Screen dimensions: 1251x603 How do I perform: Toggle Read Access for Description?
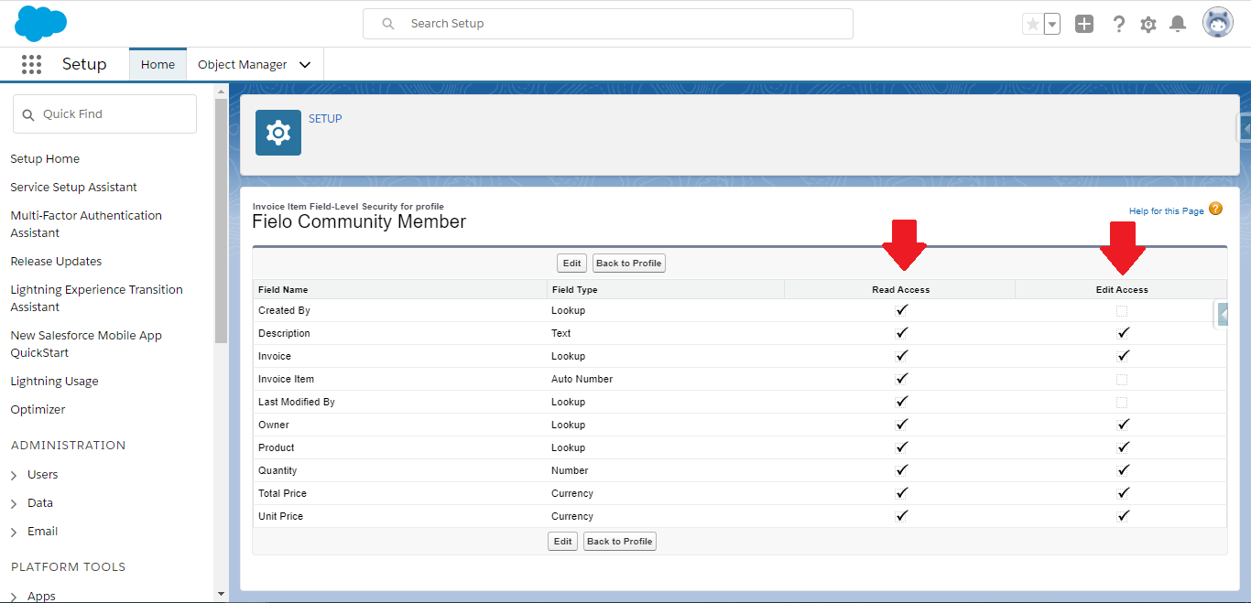coord(901,333)
